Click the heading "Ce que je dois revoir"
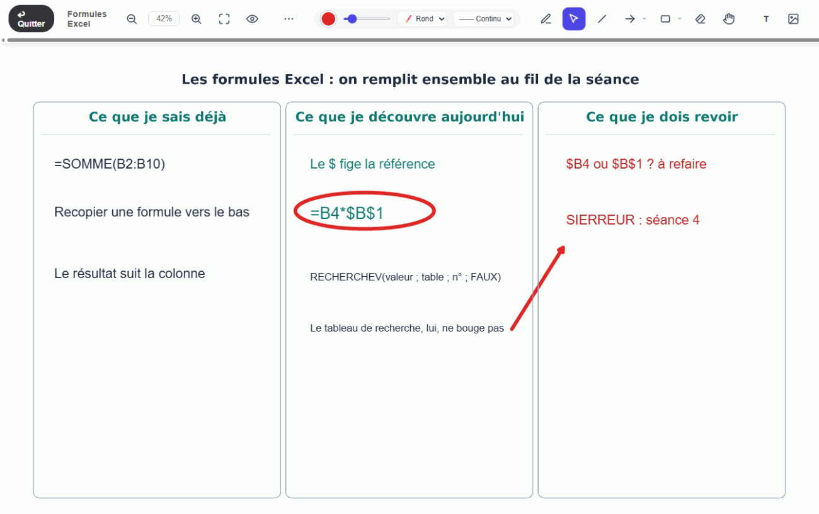The width and height of the screenshot is (819, 514). point(661,117)
